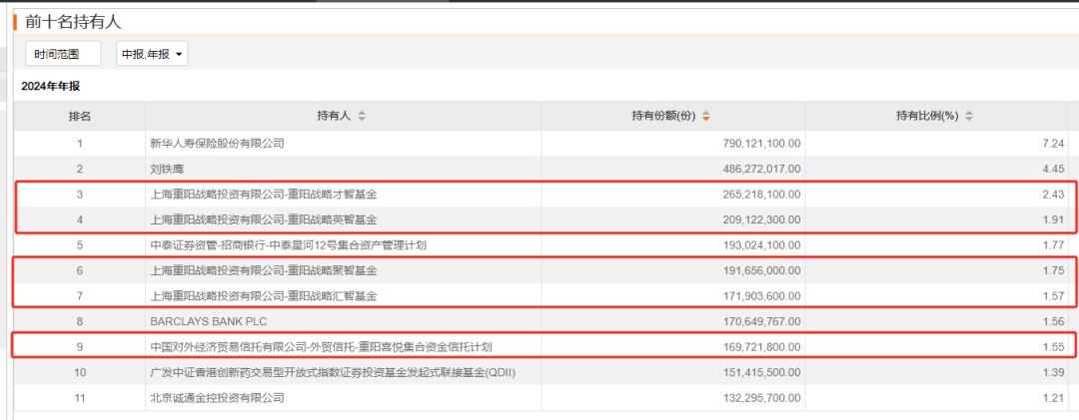Viewport: 1079px width, 420px height.
Task: Click rank number 1 cell
Action: [x=79, y=144]
